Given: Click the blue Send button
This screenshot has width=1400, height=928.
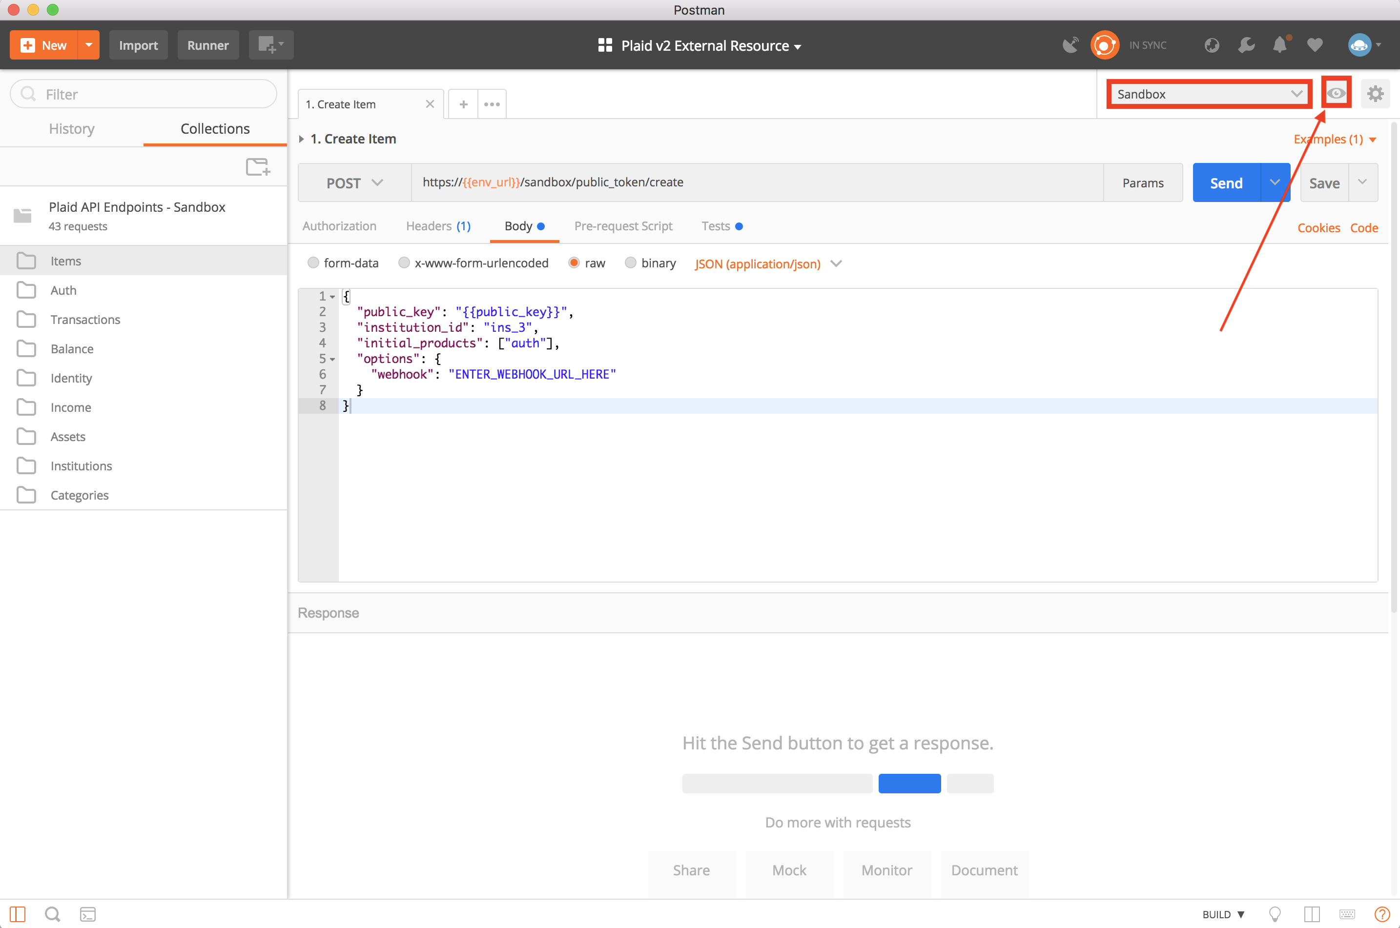Looking at the screenshot, I should [x=1226, y=183].
